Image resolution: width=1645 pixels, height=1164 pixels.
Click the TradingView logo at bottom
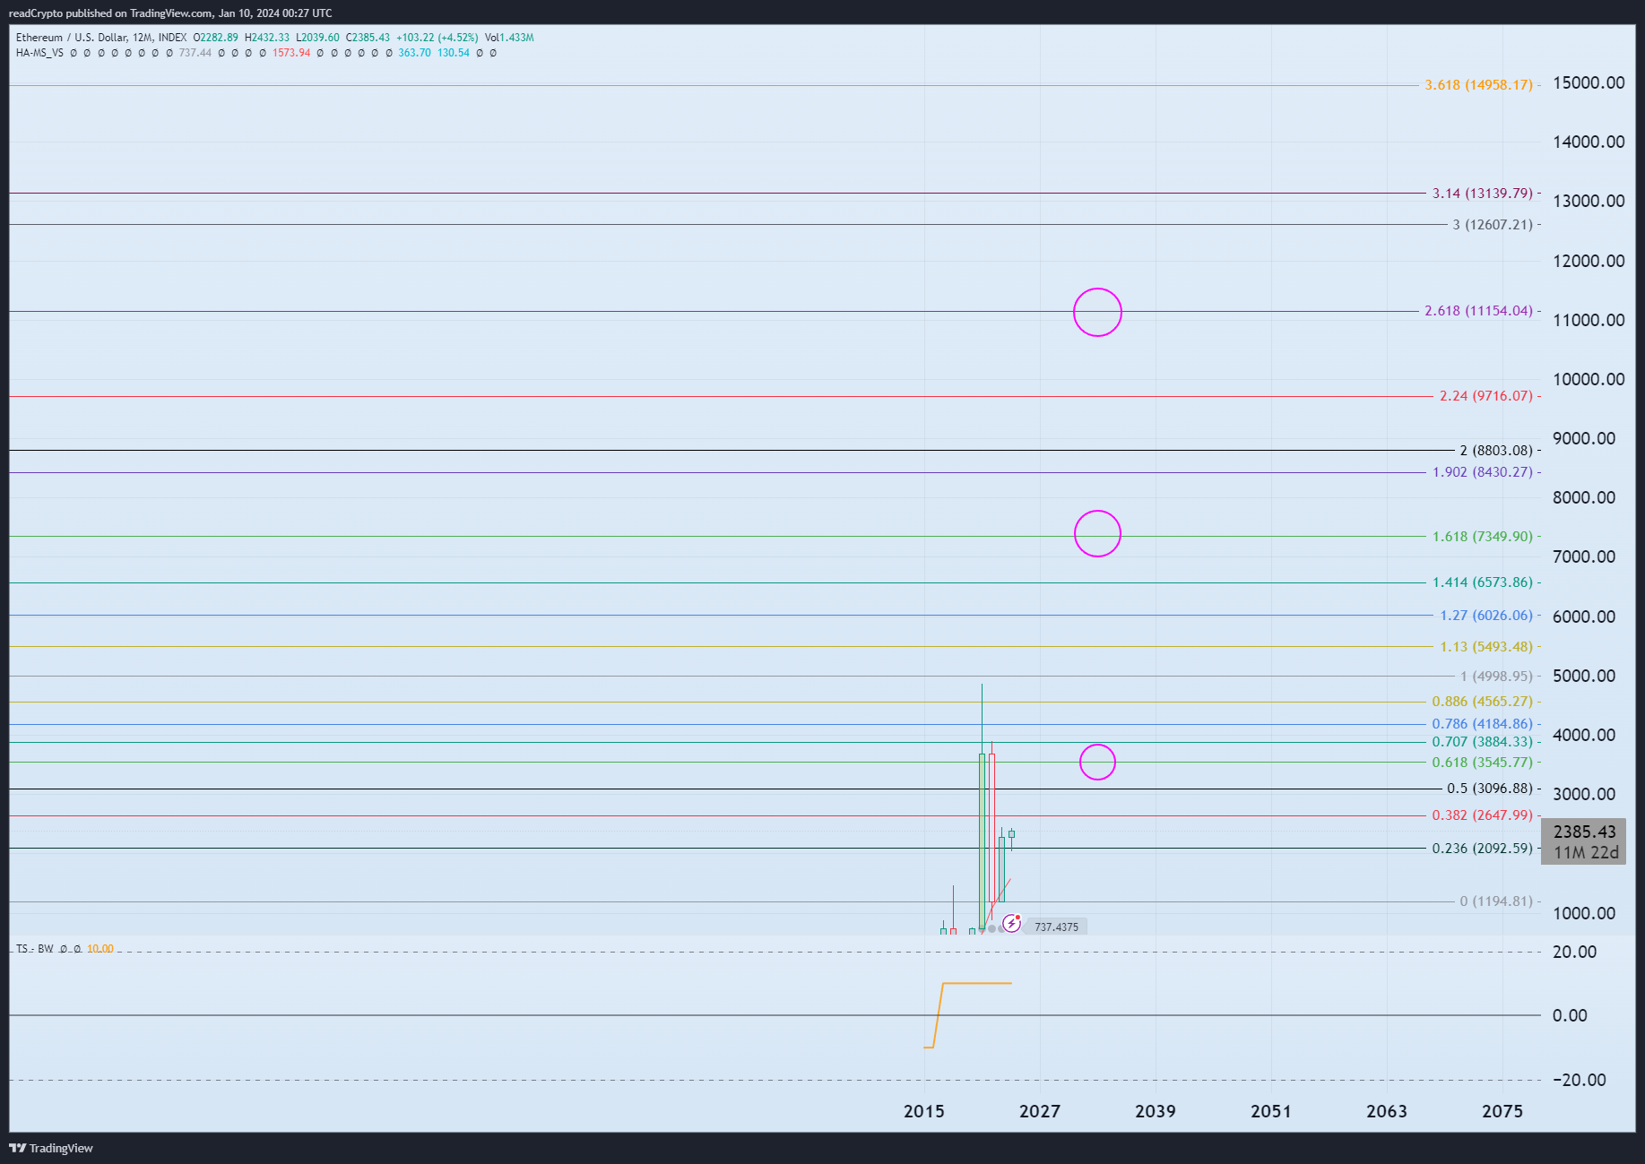(51, 1148)
